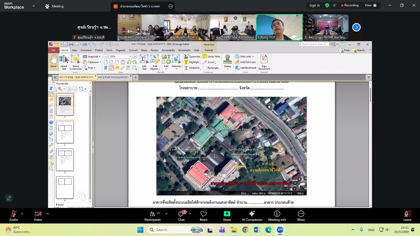Select the Hand tool in ribbon
420x236 pixels.
point(54,61)
